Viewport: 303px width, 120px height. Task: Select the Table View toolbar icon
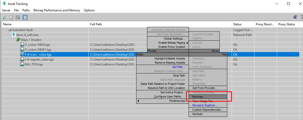25,18
